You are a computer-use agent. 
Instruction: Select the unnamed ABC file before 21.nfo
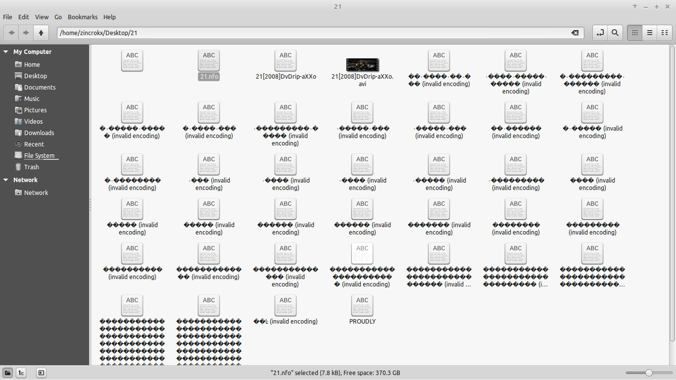point(132,60)
